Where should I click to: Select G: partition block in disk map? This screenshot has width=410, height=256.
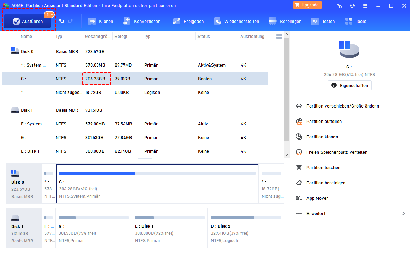pyautogui.click(x=94, y=228)
